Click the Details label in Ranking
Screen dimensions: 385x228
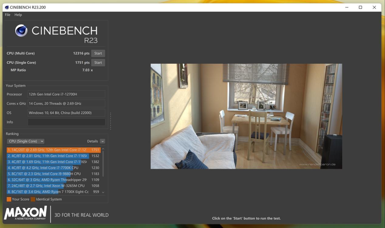(x=92, y=141)
